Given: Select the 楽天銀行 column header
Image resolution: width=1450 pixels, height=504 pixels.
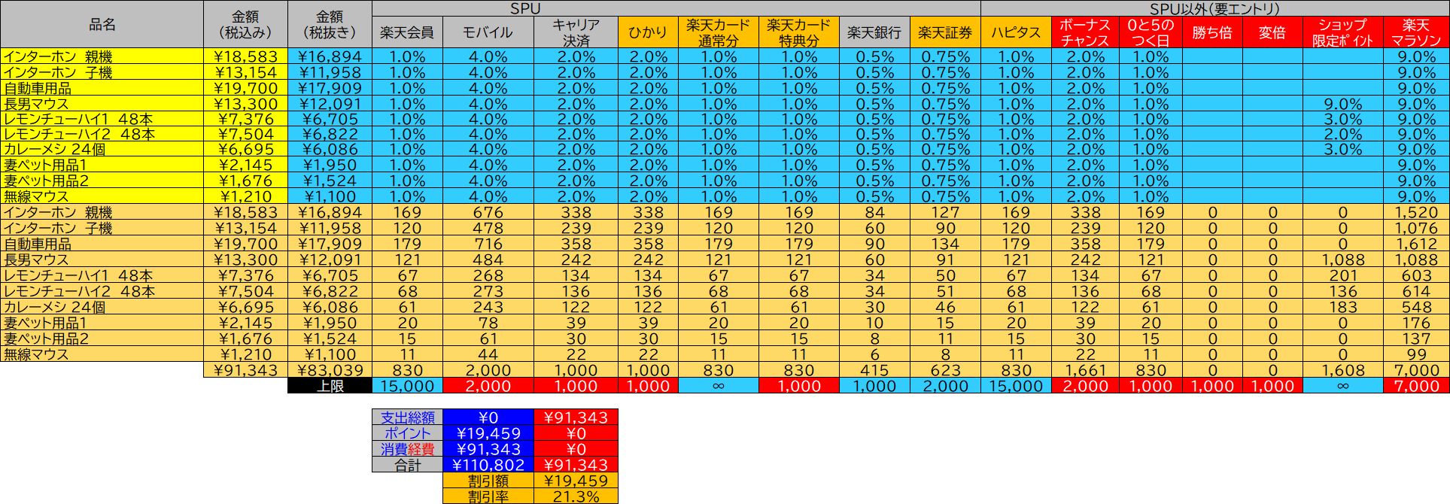Looking at the screenshot, I should [x=874, y=32].
